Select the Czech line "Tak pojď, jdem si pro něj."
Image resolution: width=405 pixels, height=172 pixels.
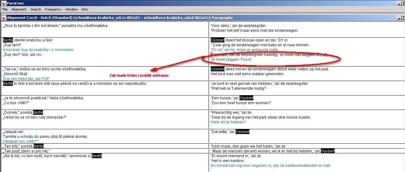coord(26,151)
